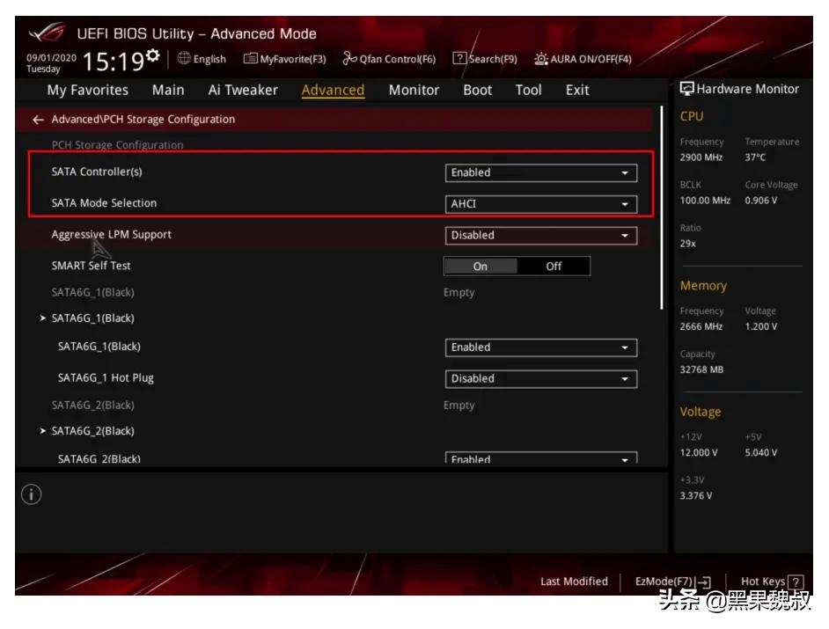
Task: Select the Advanced tab
Action: pos(333,91)
